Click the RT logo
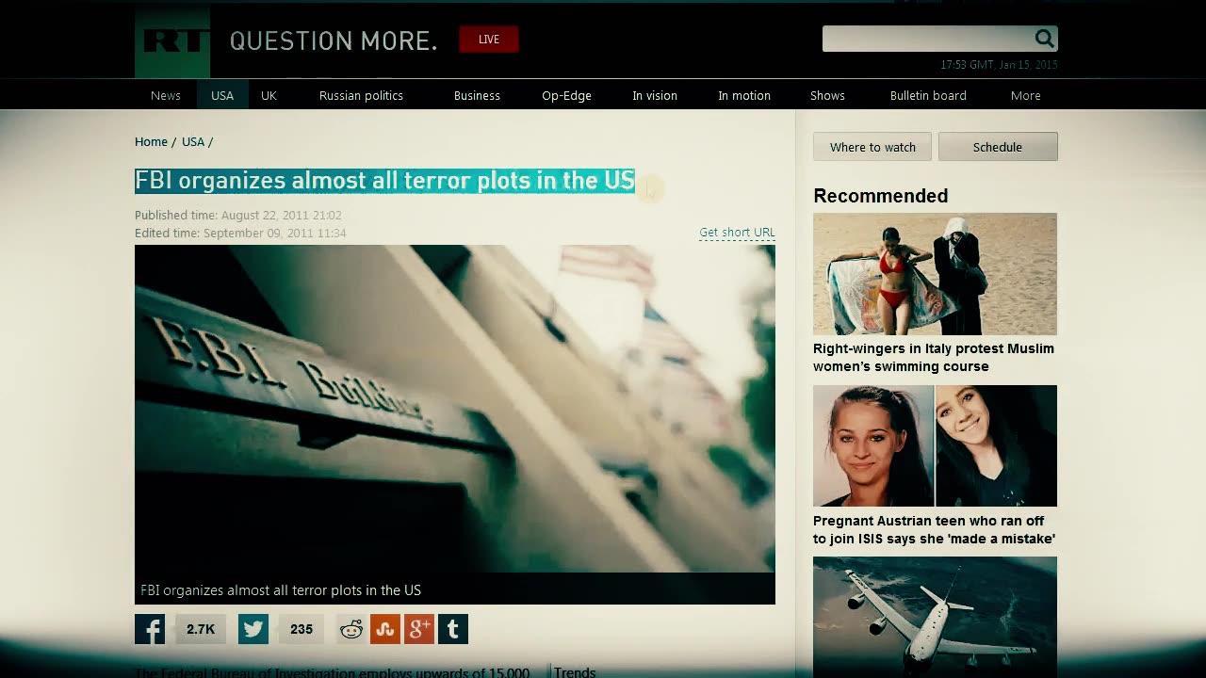Image resolution: width=1206 pixels, height=678 pixels. [172, 40]
